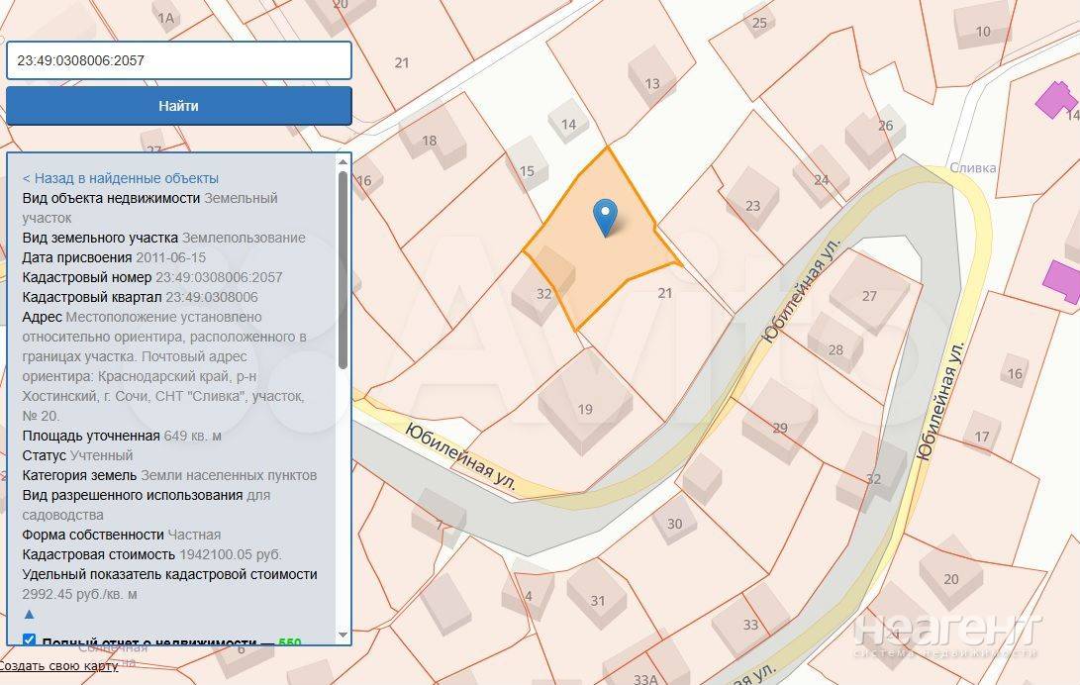The height and width of the screenshot is (685, 1080).
Task: Click the info panel scroll-up arrow
Action: tap(344, 161)
